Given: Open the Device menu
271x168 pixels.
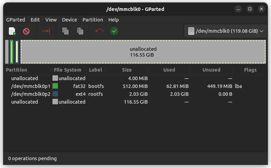Looking at the screenshot, I should [x=70, y=20].
